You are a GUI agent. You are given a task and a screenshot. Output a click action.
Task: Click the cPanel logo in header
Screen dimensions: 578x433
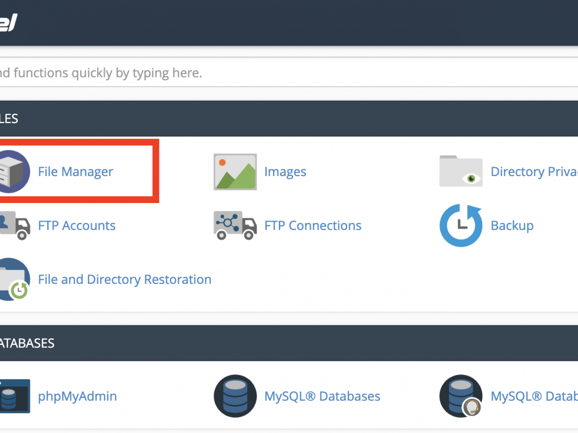pyautogui.click(x=9, y=23)
